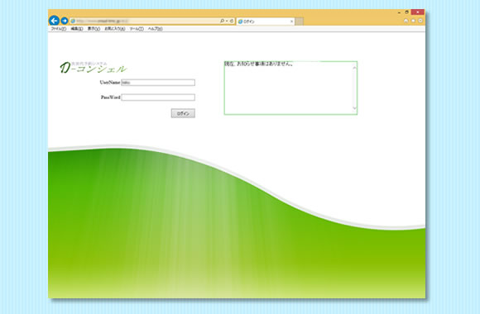Expand the address bar search dropdown arrow
This screenshot has height=314, width=480.
click(227, 21)
